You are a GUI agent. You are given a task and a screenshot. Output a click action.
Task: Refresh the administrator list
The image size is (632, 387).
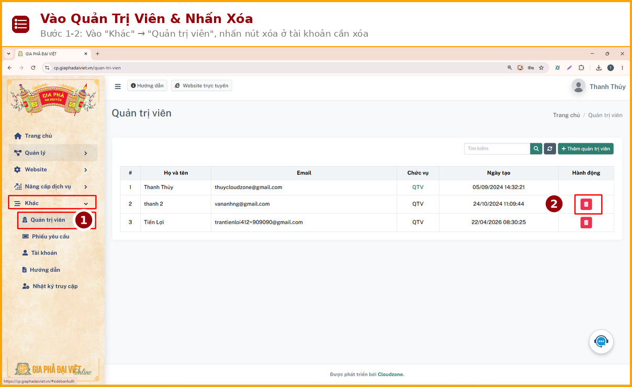pos(550,149)
